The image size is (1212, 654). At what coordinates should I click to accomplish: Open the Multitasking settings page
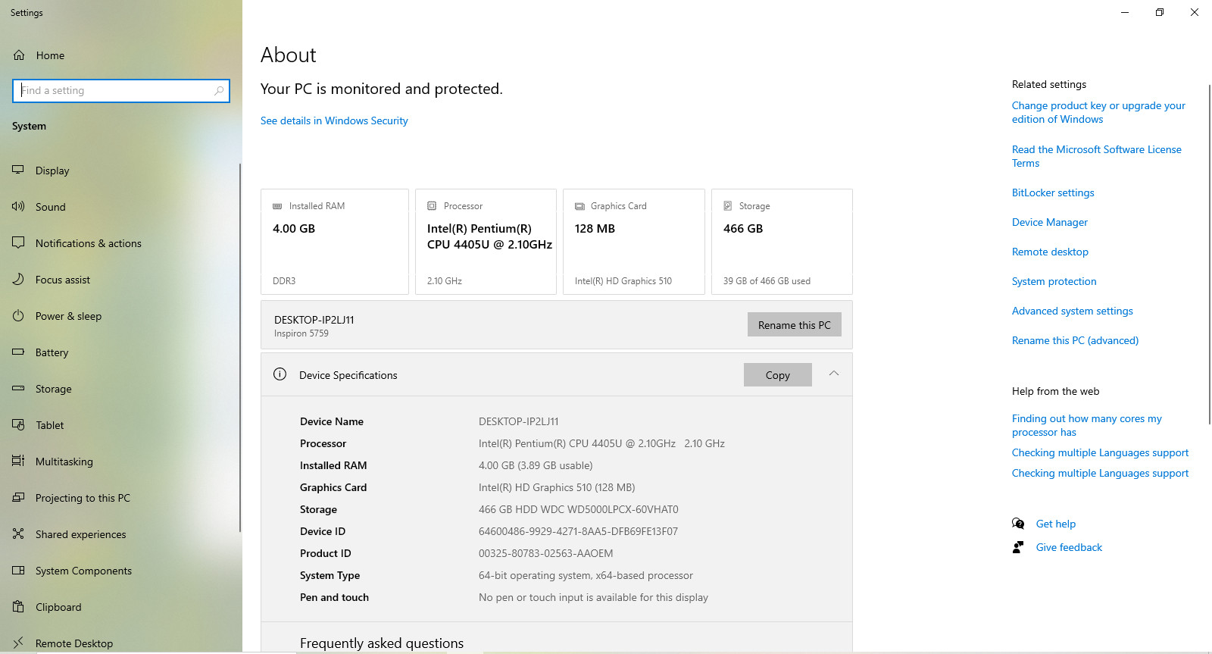[x=64, y=462]
